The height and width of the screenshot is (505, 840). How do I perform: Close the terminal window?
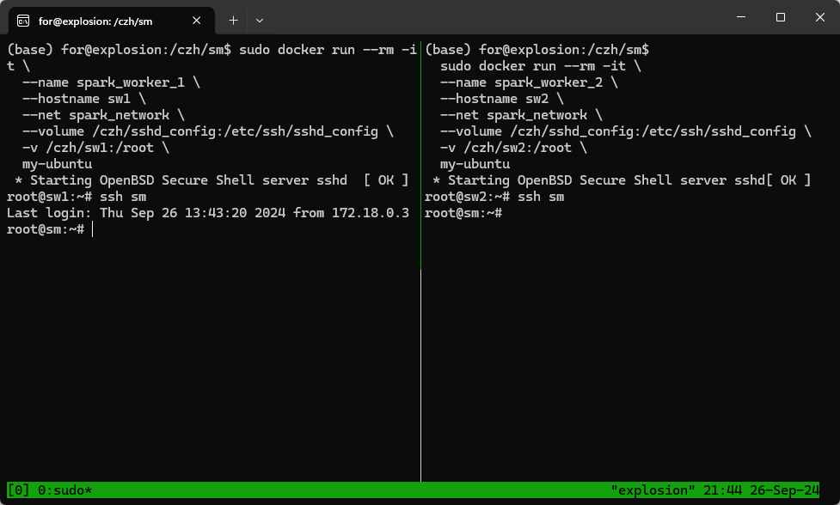[819, 17]
